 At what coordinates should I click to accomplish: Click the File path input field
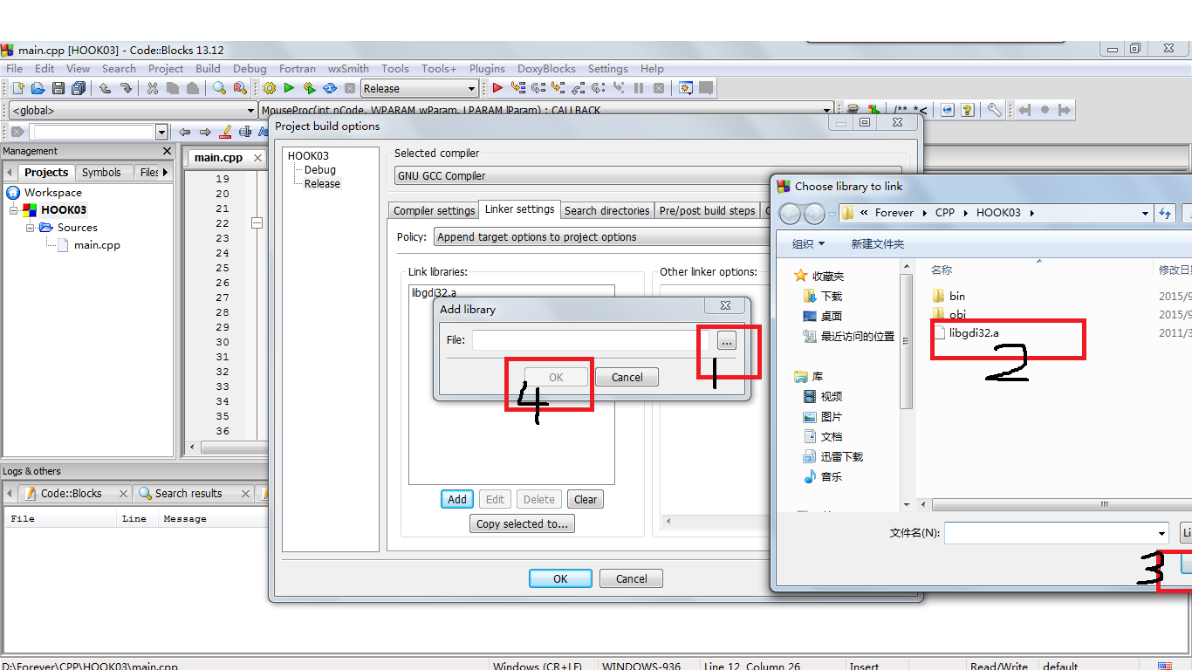[591, 340]
